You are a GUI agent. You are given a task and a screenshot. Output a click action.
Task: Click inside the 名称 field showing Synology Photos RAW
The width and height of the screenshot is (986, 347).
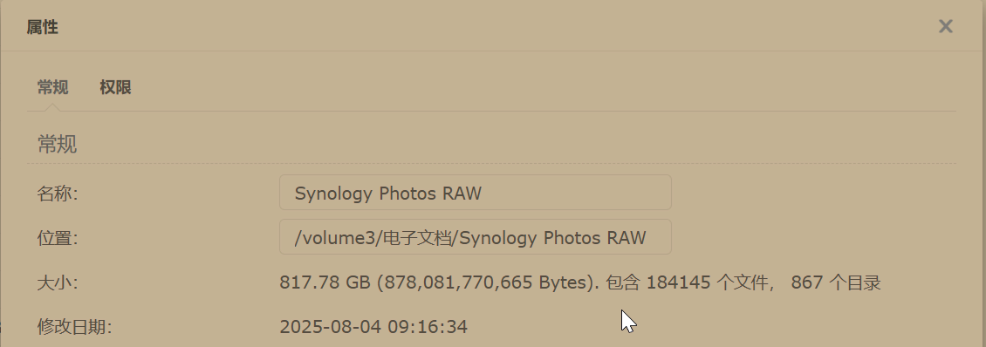tap(476, 193)
